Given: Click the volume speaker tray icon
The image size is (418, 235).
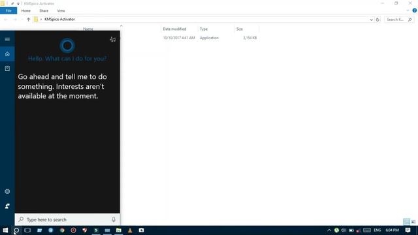Looking at the screenshot, I should pyautogui.click(x=344, y=230).
